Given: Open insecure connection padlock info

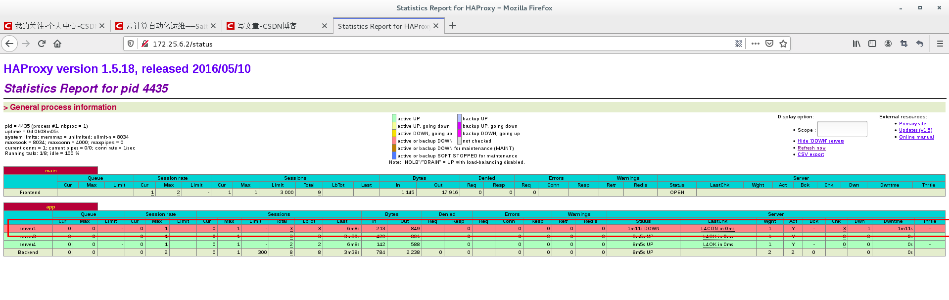Looking at the screenshot, I should coord(145,44).
